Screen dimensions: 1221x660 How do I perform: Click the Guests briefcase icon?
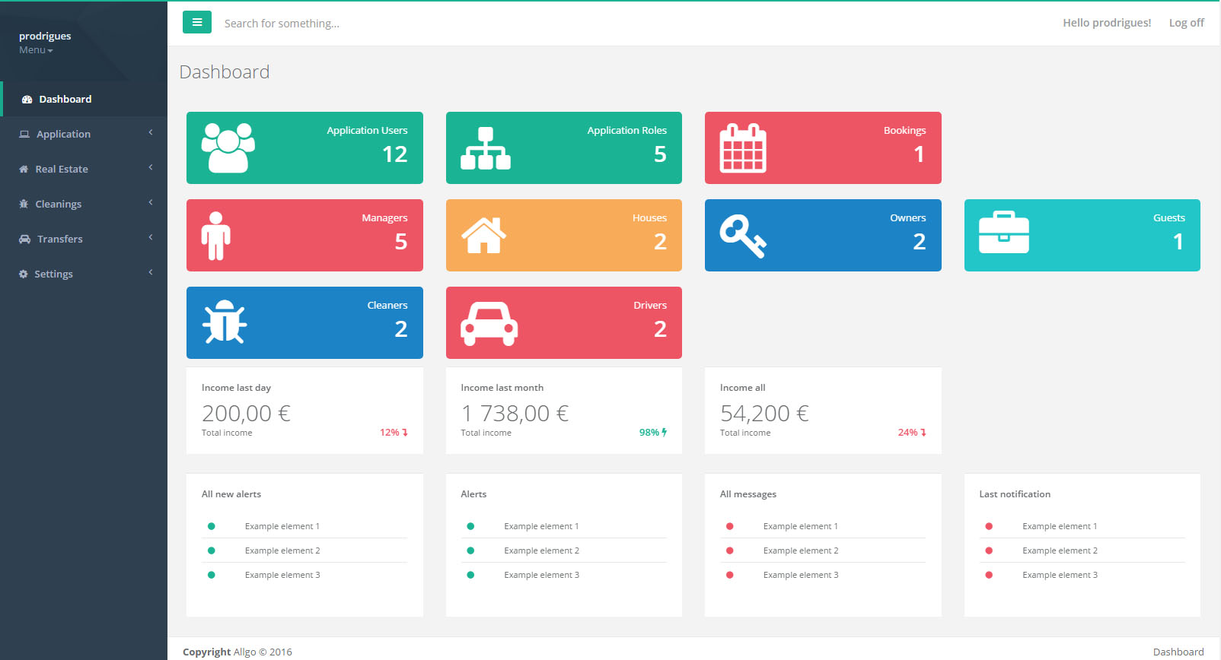(1003, 233)
